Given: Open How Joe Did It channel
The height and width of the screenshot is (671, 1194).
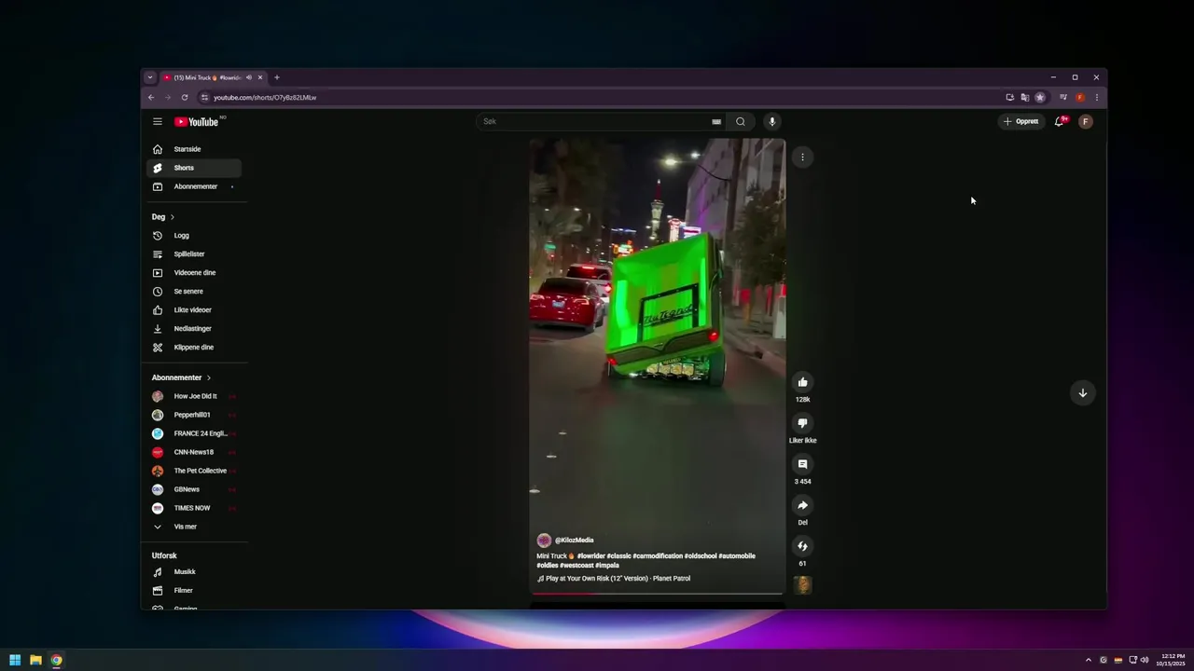Looking at the screenshot, I should coord(194,396).
